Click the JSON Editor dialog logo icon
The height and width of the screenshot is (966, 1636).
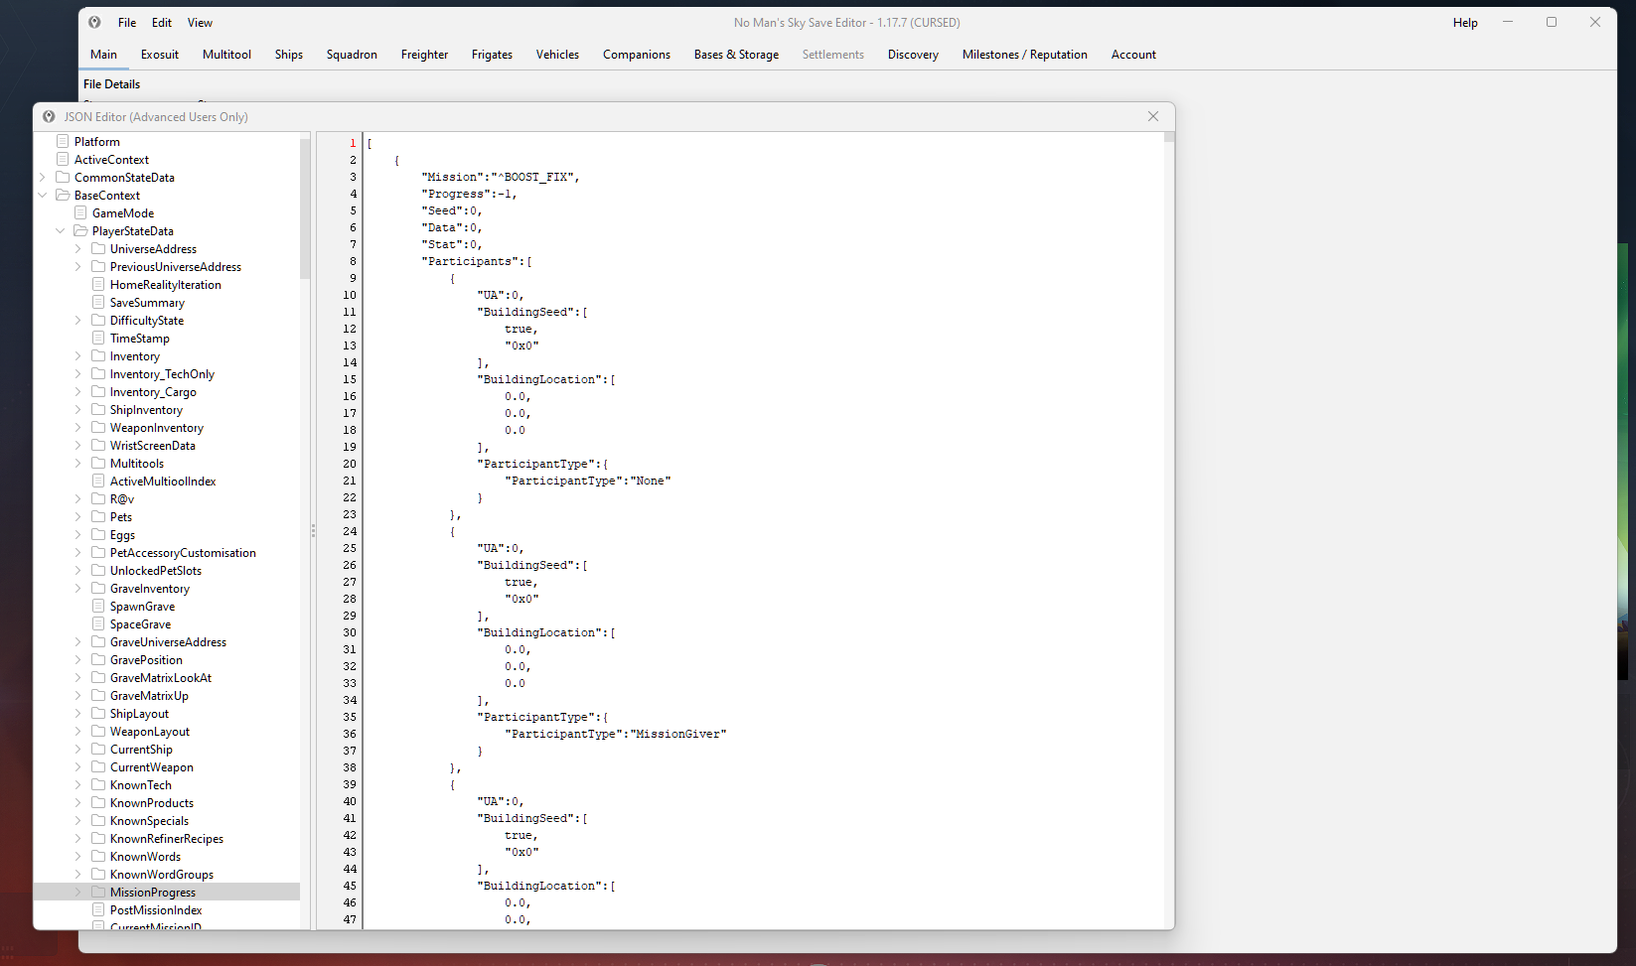click(49, 116)
